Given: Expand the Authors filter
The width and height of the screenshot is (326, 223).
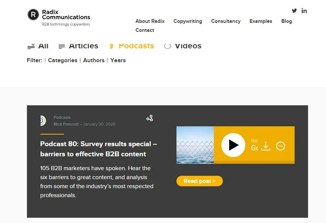Looking at the screenshot, I should pos(94,60).
